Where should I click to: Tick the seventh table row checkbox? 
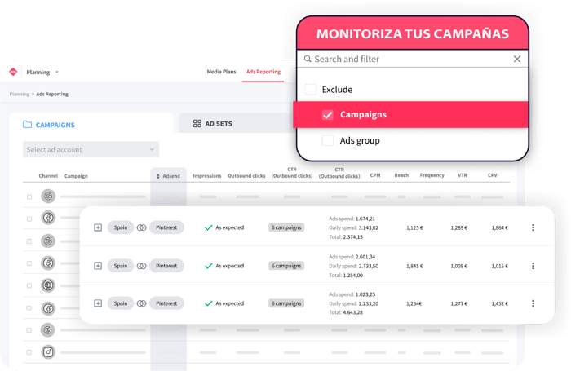point(29,330)
